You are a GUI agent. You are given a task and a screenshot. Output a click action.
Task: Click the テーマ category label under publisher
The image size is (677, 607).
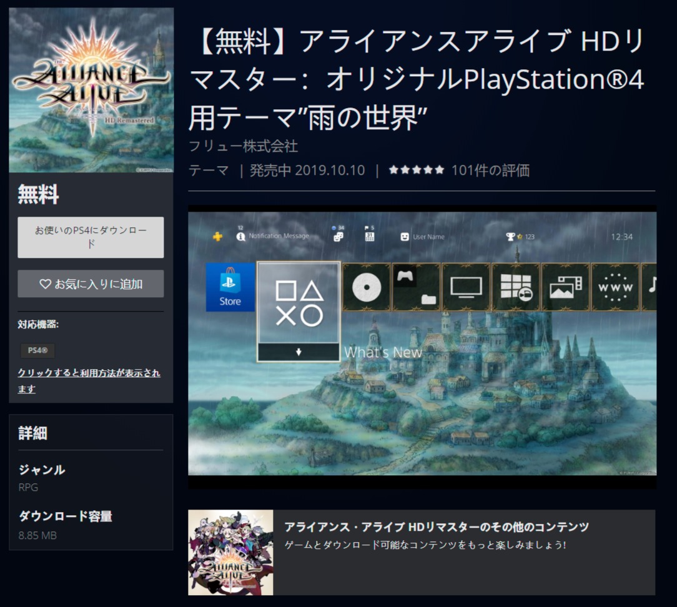[x=209, y=170]
